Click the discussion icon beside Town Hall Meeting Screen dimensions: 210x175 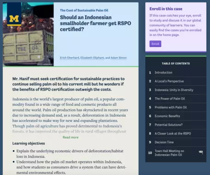pos(201,152)
